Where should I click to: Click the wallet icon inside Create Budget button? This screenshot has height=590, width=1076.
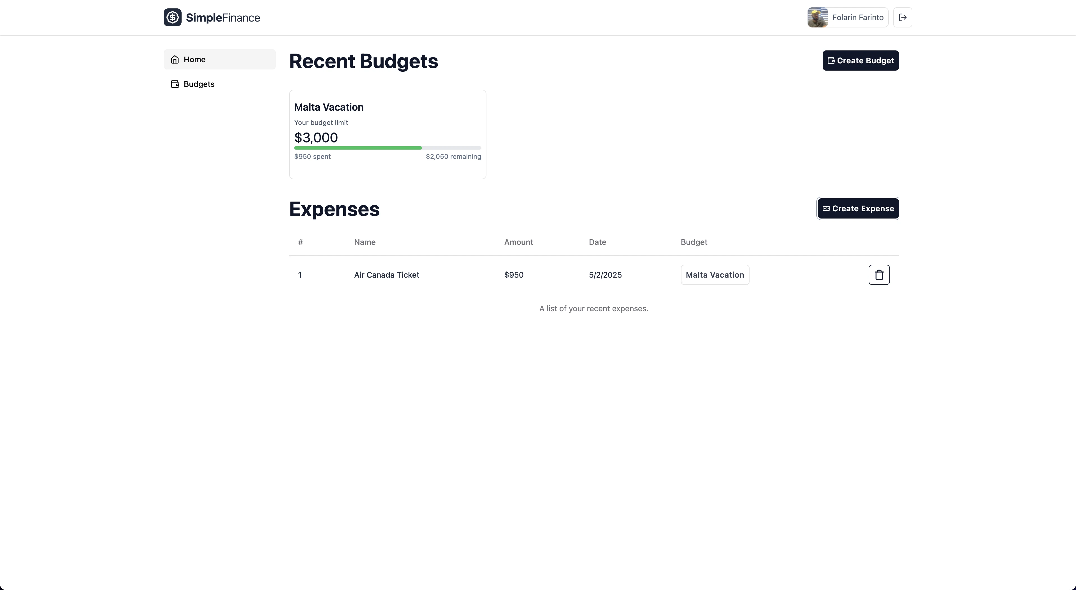click(x=831, y=60)
